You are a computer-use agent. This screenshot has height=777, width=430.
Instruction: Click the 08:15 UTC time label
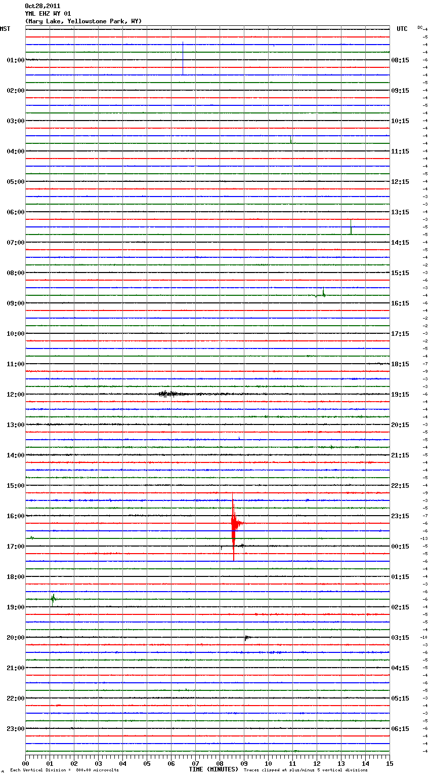tap(400, 60)
